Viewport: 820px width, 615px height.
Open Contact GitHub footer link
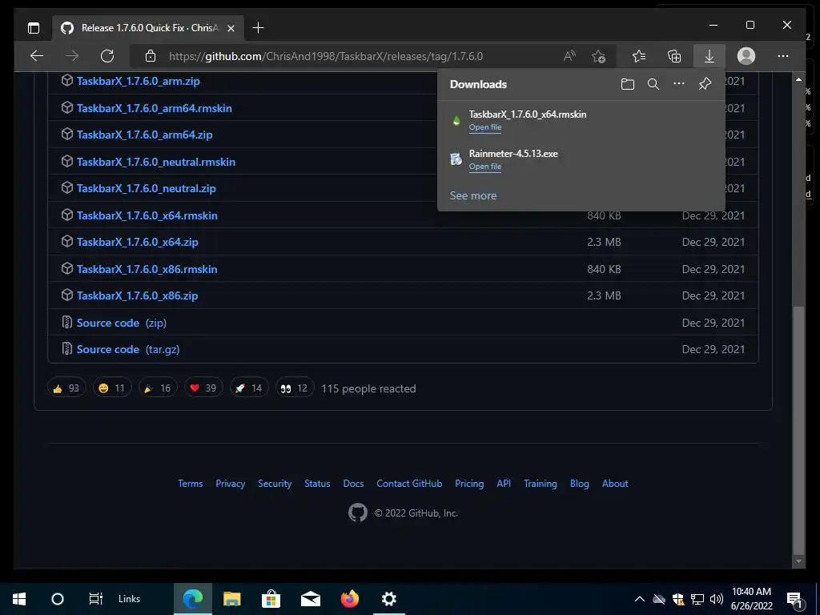point(409,484)
